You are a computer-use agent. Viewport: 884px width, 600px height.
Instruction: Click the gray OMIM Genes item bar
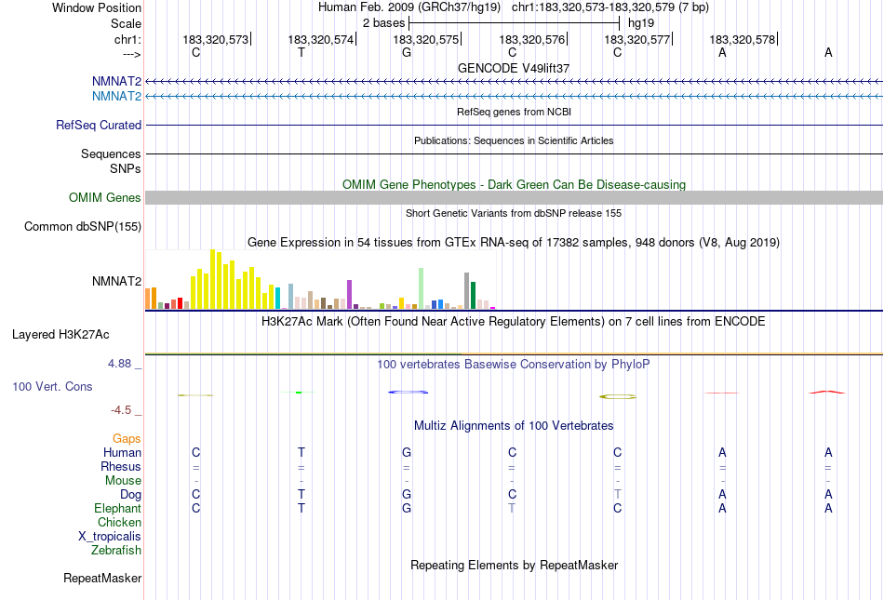pyautogui.click(x=514, y=198)
